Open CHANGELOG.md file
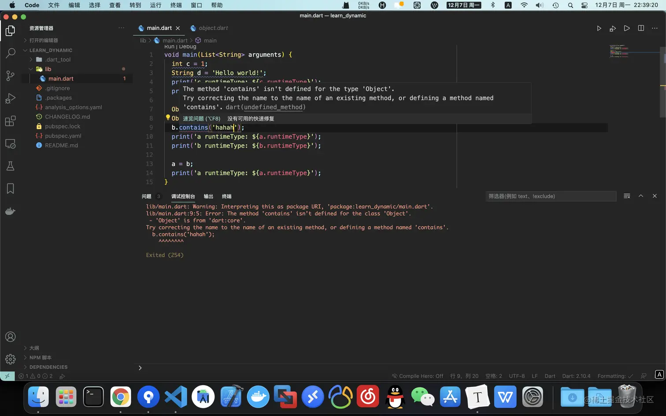The image size is (666, 416). tap(77, 117)
